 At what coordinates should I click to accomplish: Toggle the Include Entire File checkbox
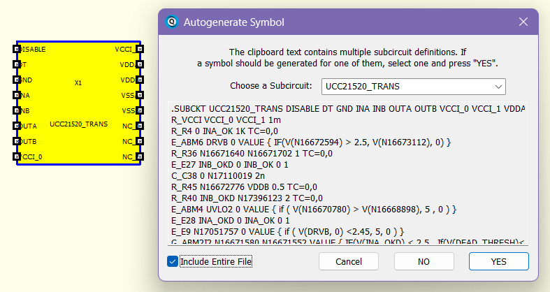click(x=173, y=261)
